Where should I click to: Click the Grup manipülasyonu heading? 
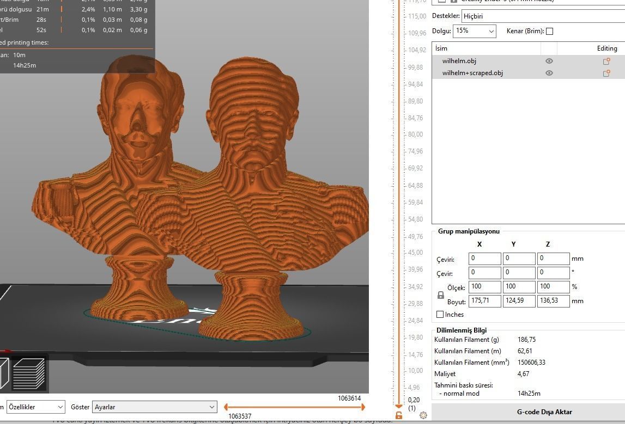[469, 231]
